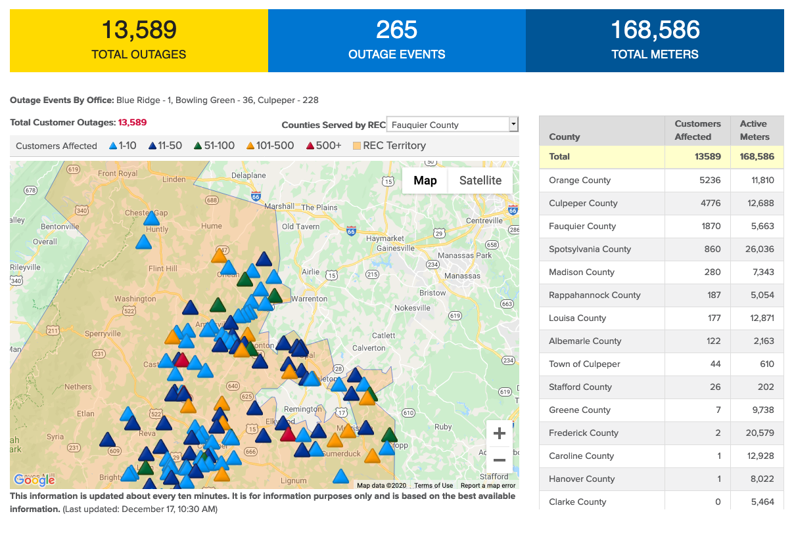Select the green marker just west of Warrenton
The image size is (794, 558).
(275, 295)
